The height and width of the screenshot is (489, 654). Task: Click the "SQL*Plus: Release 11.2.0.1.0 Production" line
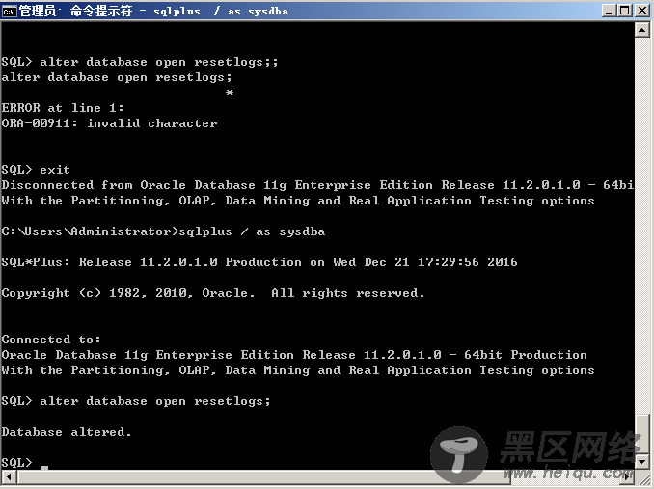pos(259,262)
